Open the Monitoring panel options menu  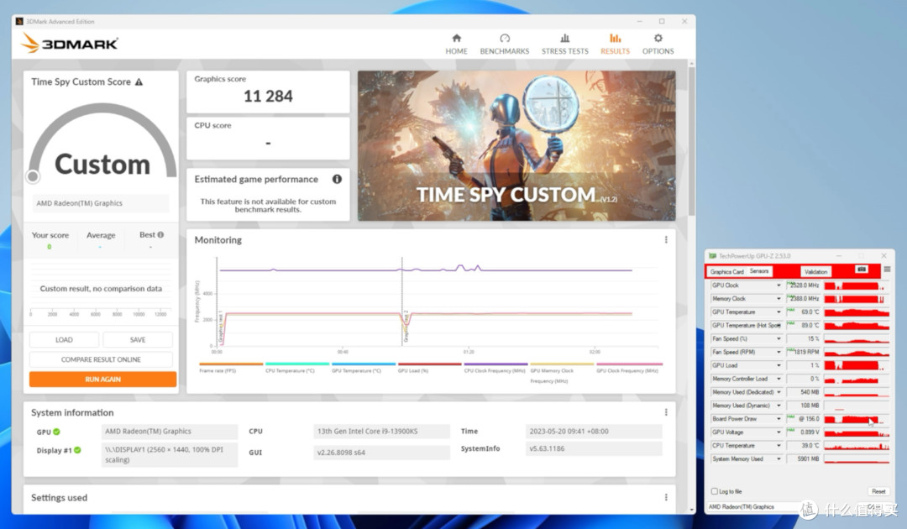coord(666,240)
